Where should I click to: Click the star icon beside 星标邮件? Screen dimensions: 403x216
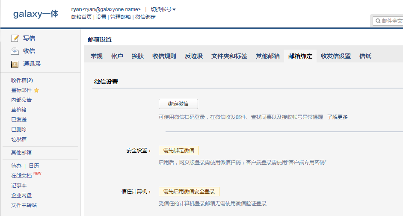[36, 90]
